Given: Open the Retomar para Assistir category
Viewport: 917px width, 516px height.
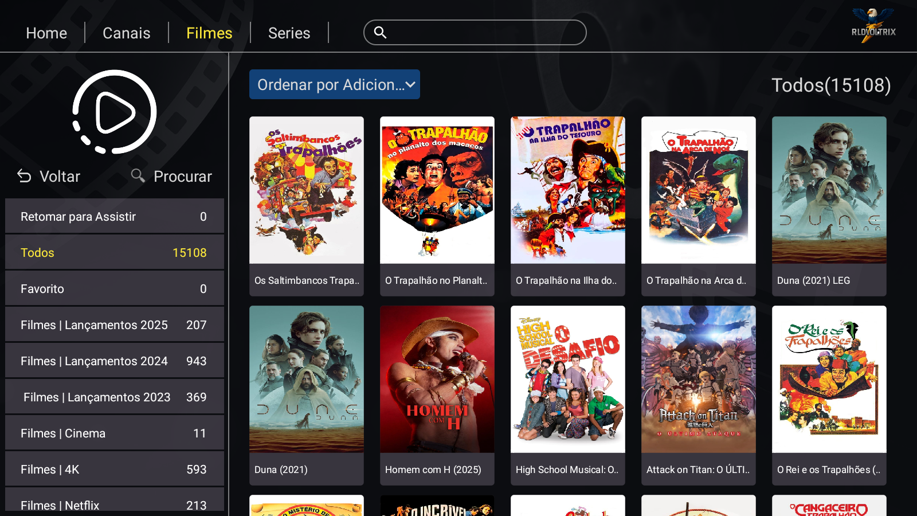Looking at the screenshot, I should 115,217.
